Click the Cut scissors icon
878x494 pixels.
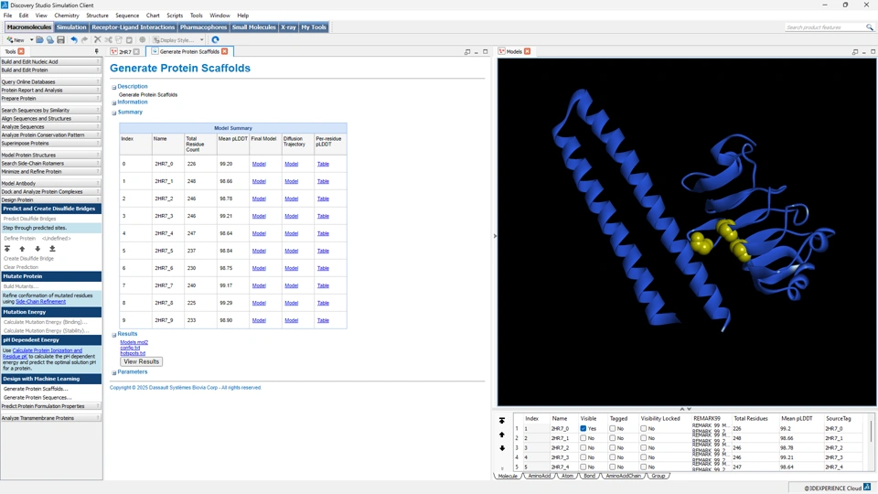point(108,39)
